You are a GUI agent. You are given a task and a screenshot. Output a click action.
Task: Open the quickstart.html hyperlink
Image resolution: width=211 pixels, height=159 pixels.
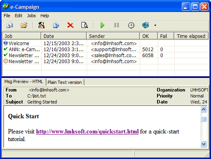click(88, 131)
